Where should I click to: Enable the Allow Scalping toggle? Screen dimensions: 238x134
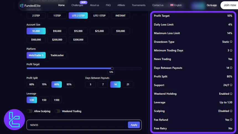tap(30, 111)
